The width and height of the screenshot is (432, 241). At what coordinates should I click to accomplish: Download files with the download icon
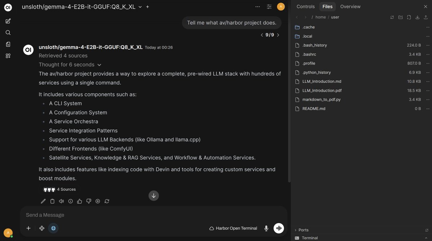pyautogui.click(x=417, y=17)
